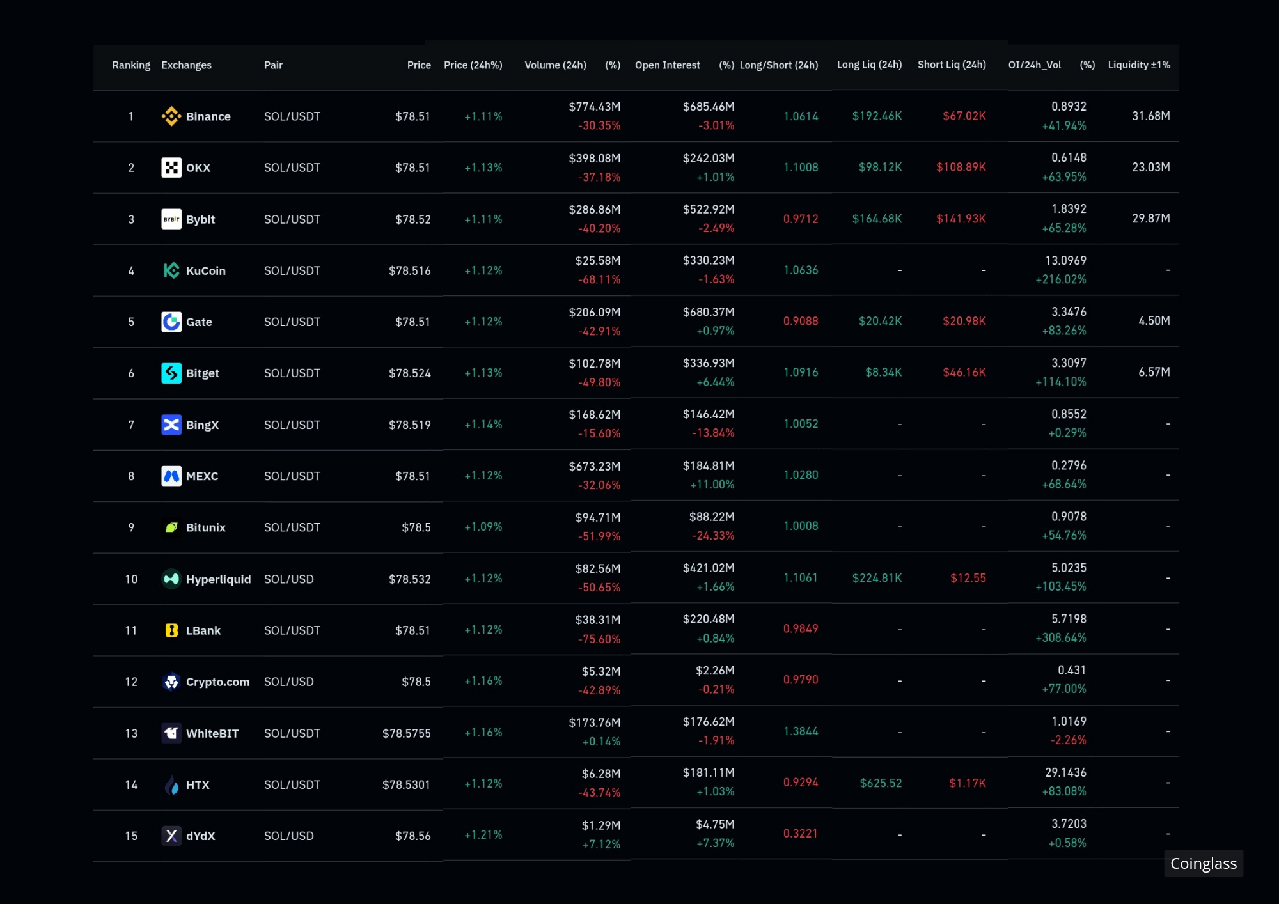Select WhiteBIT price $78.5755
The height and width of the screenshot is (904, 1279).
pos(407,733)
